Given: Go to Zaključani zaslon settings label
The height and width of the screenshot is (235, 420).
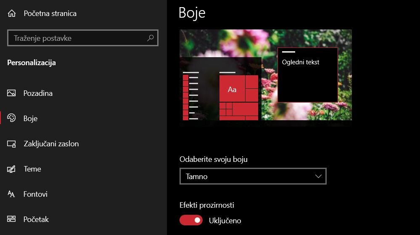Looking at the screenshot, I should [x=51, y=144].
